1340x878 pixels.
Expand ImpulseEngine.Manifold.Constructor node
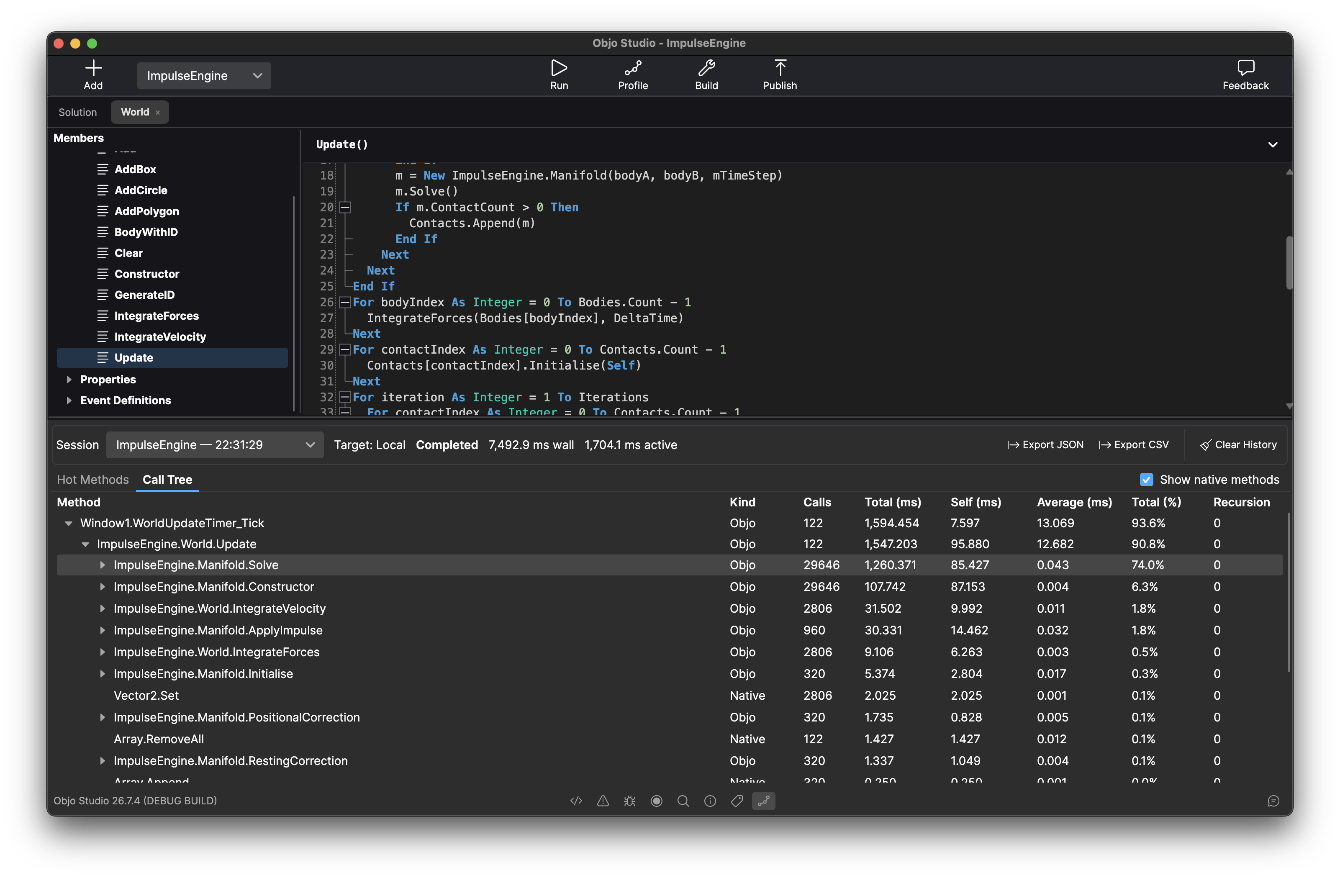(102, 586)
